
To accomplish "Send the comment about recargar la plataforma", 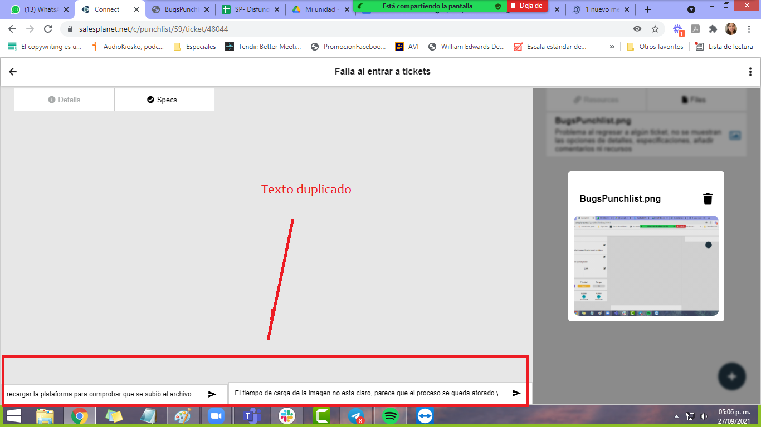I will point(212,394).
